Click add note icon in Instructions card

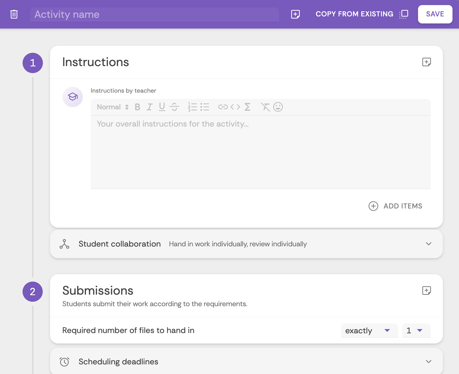tap(426, 62)
